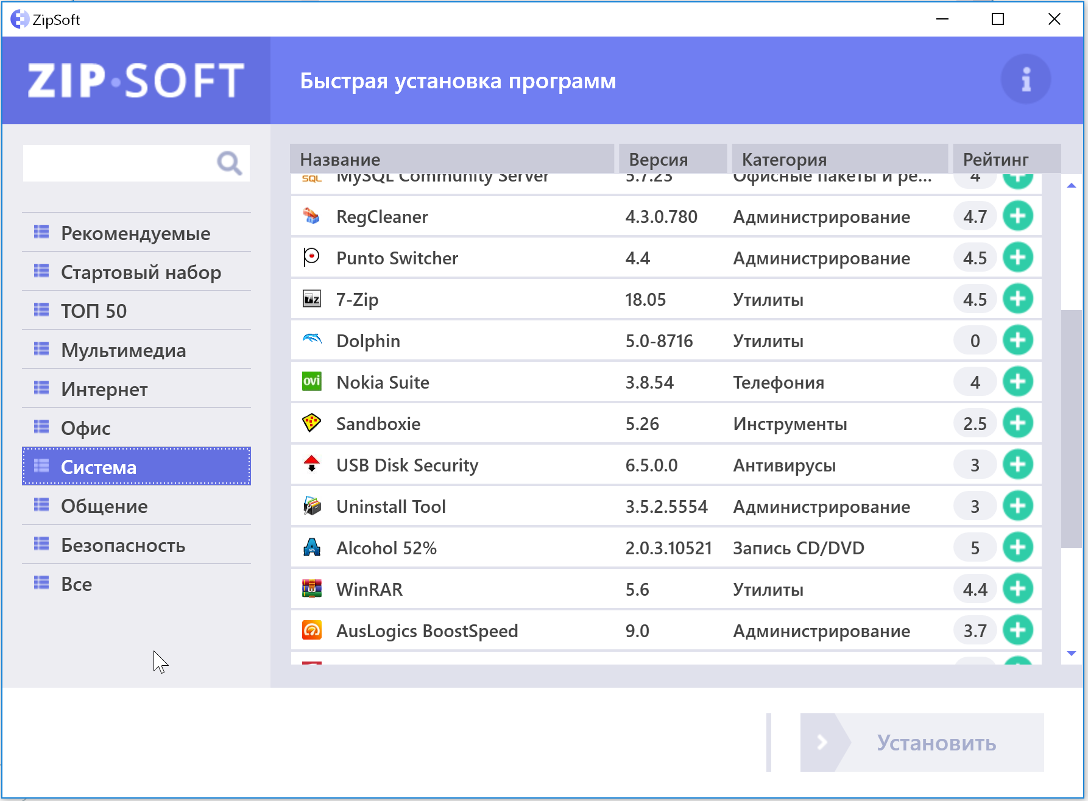Click the RegCleaner app icon
1088x801 pixels.
point(312,216)
